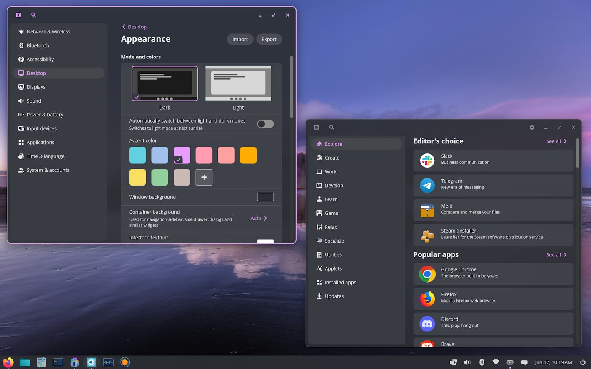Open the search icon in the app store window
This screenshot has width=591, height=369.
tap(332, 127)
